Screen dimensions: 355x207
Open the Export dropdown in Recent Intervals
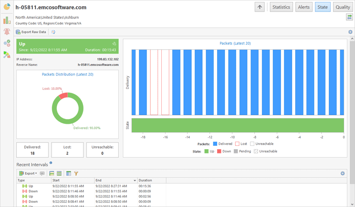[29, 174]
